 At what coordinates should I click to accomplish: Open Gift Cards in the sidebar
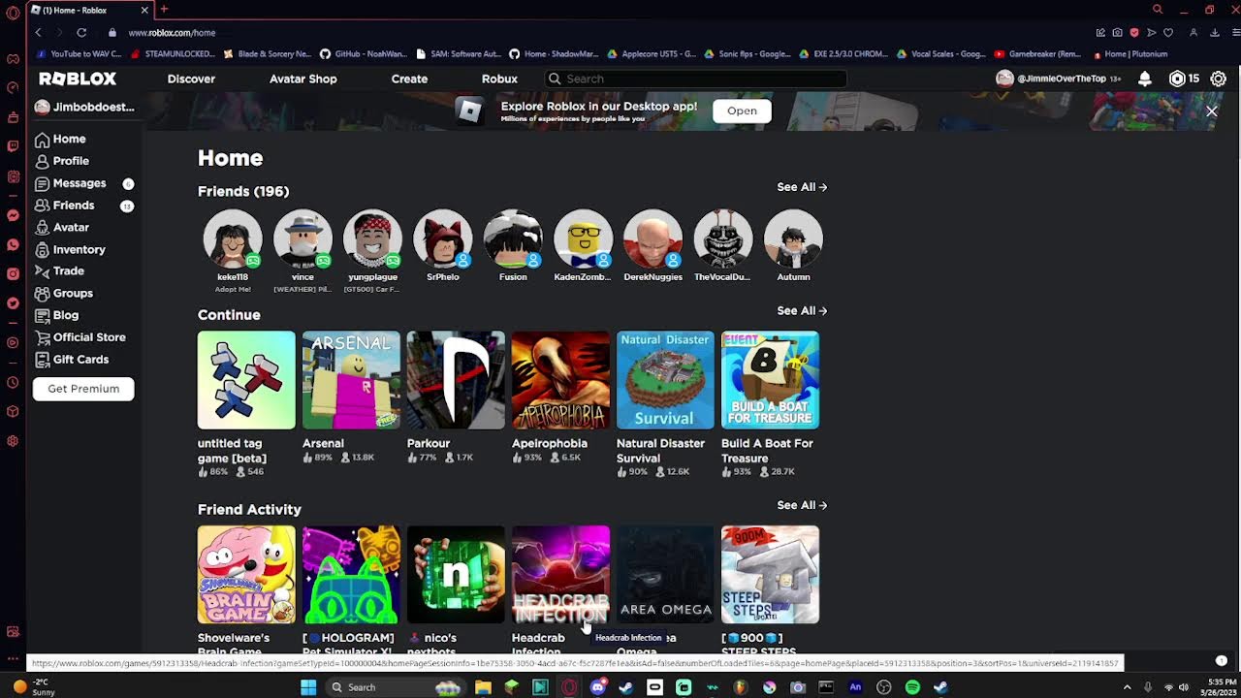tap(72, 360)
